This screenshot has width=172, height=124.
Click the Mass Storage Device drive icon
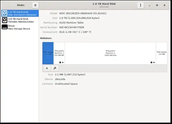pos(4,27)
